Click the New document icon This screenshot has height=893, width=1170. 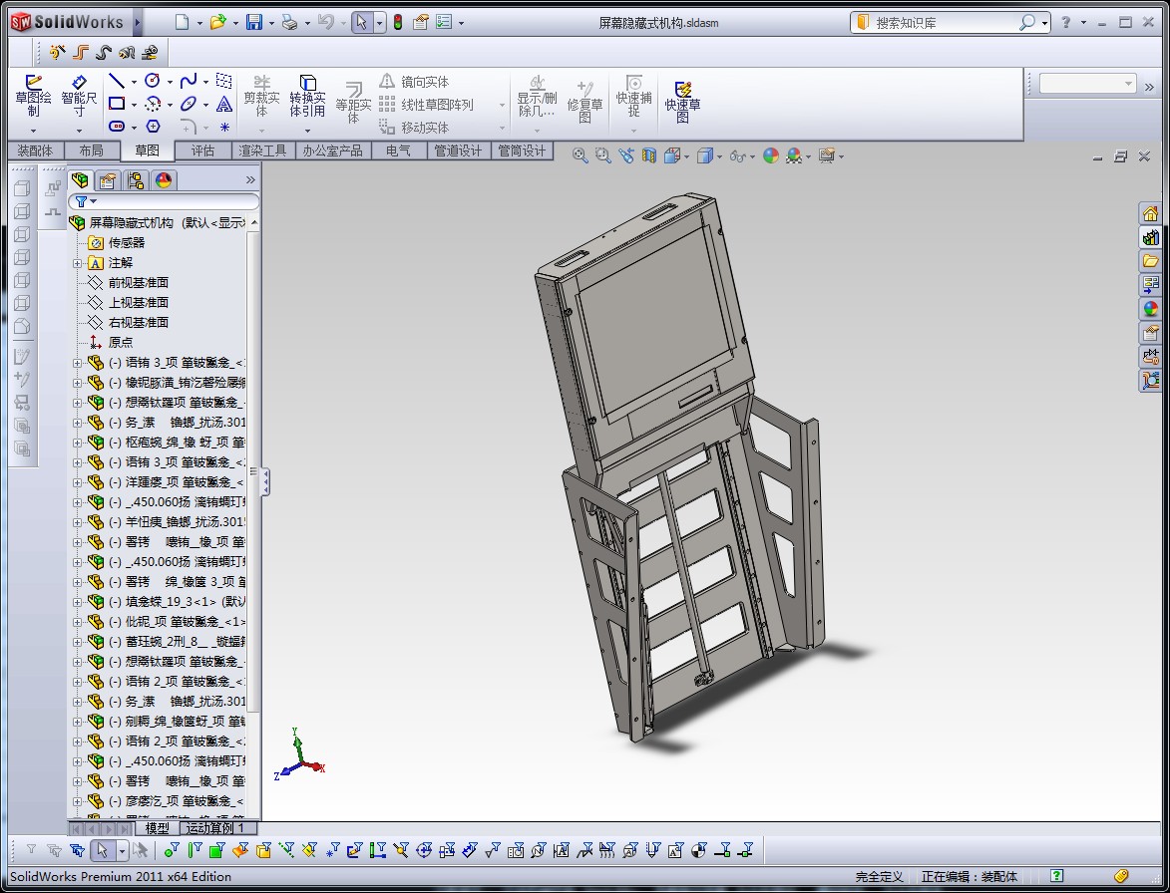click(183, 22)
